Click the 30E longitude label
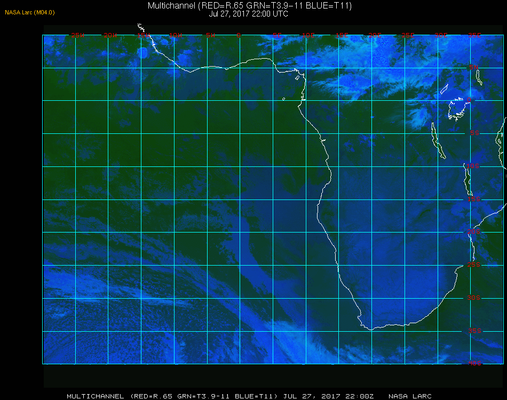507x400 pixels. point(441,35)
